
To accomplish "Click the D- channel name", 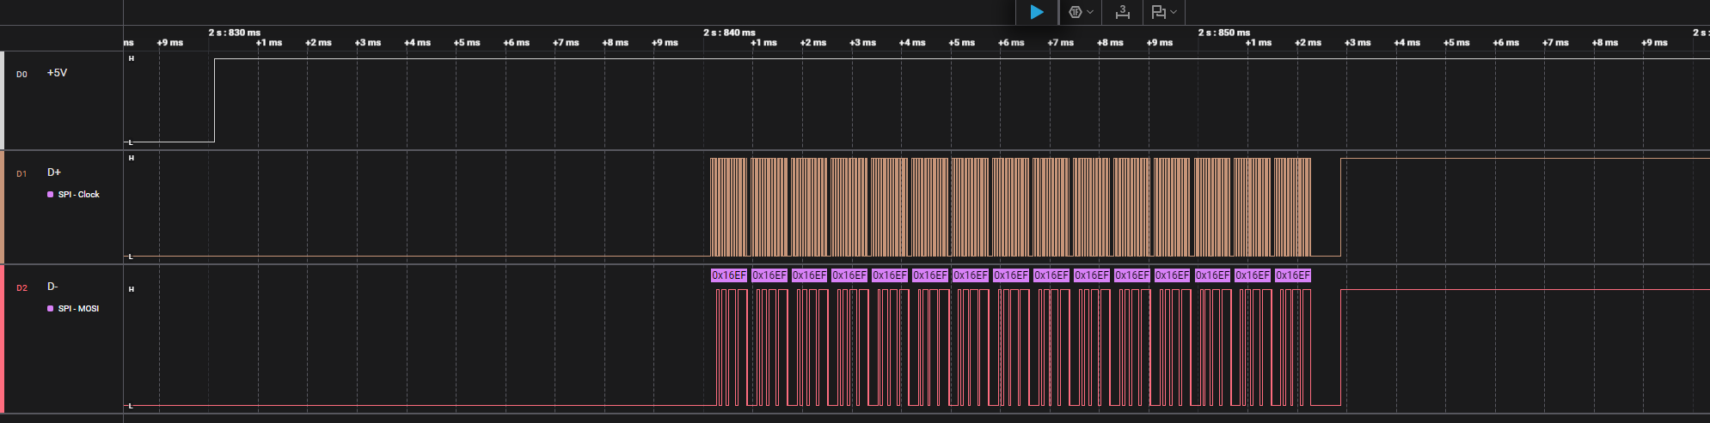I will 52,287.
